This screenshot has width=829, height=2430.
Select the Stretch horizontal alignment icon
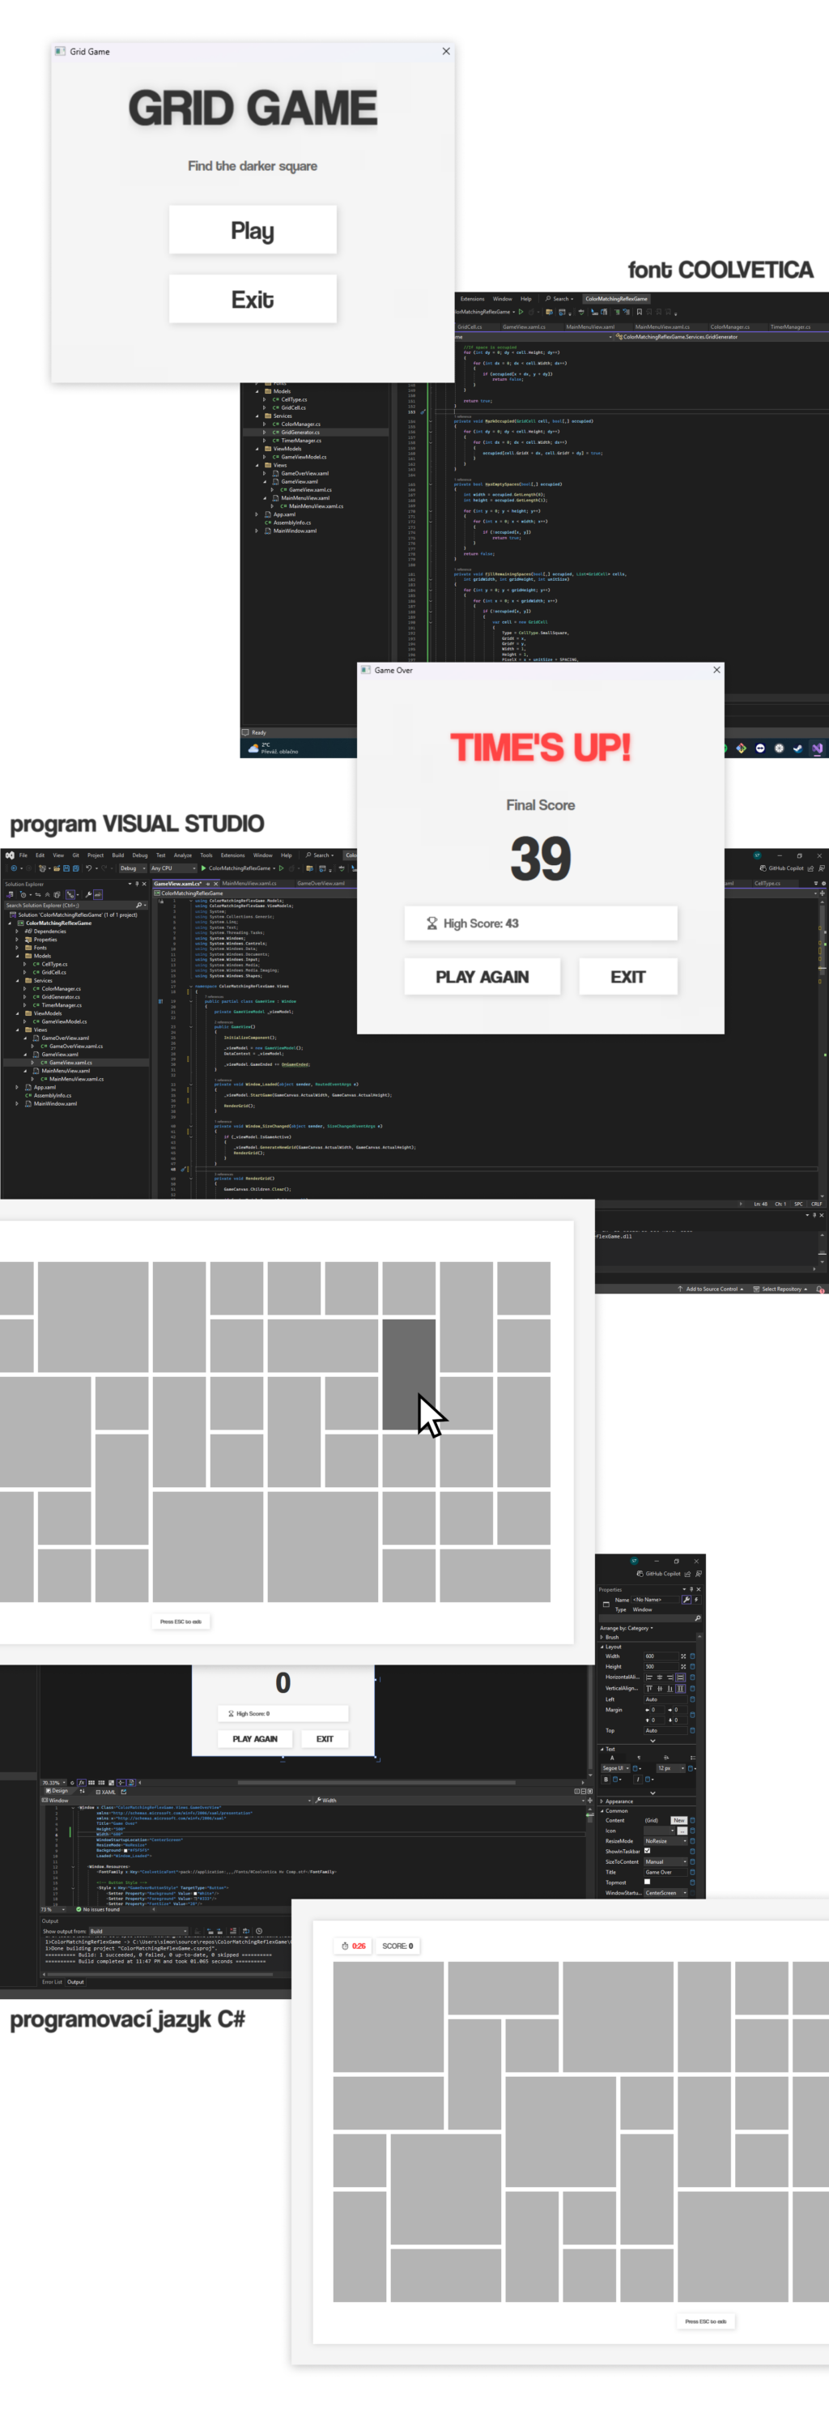[680, 1678]
